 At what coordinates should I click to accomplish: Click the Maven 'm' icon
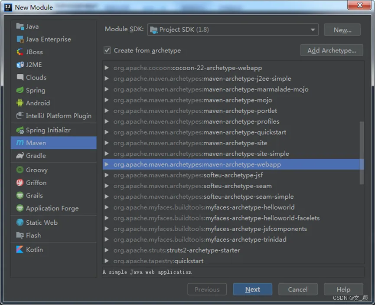[x=20, y=143]
